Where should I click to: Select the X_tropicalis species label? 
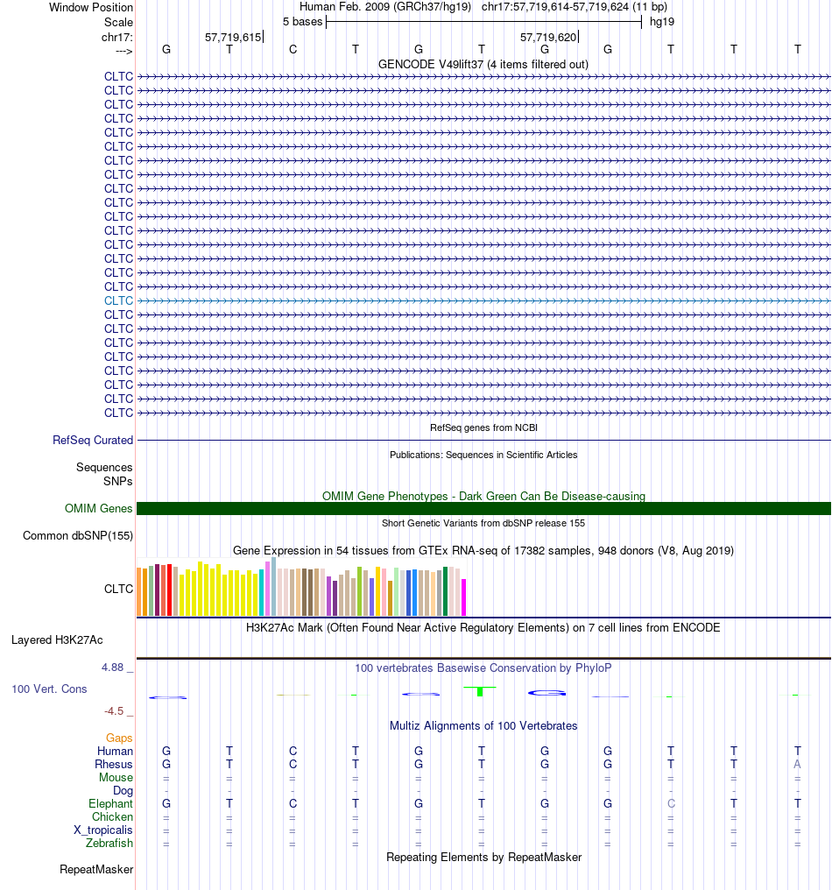pos(102,830)
